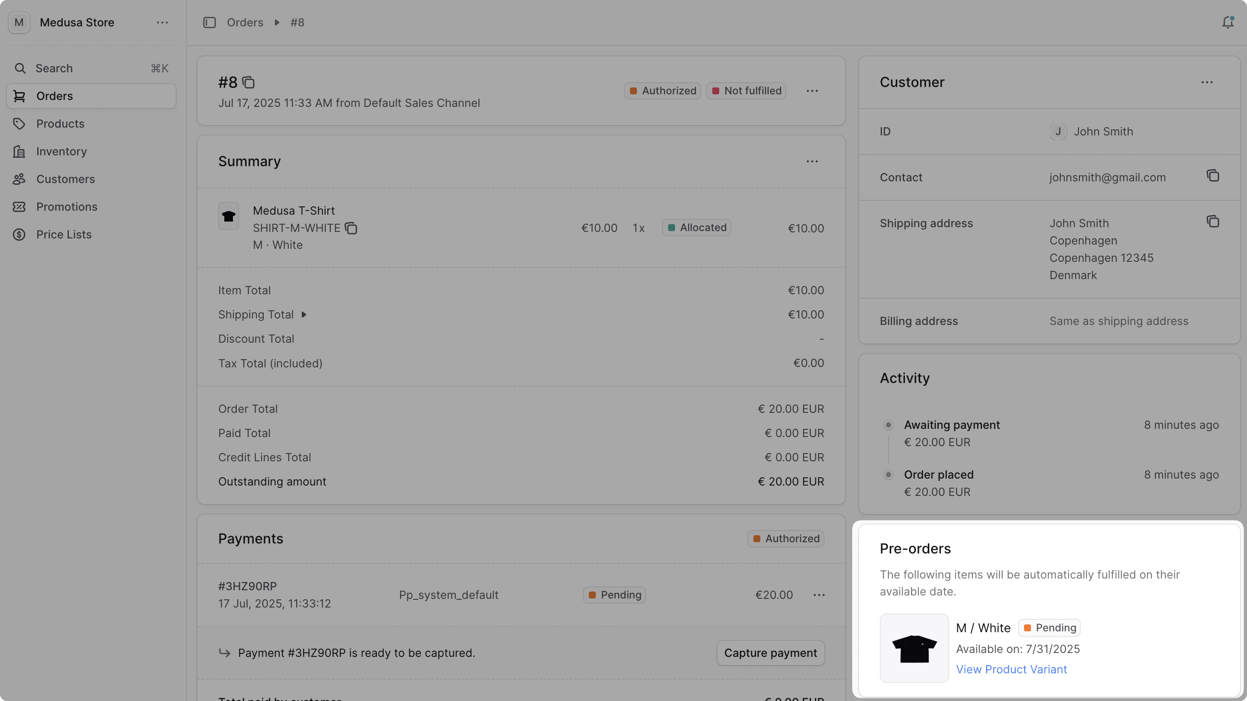1247x701 pixels.
Task: Click the Capture payment button
Action: pyautogui.click(x=771, y=653)
